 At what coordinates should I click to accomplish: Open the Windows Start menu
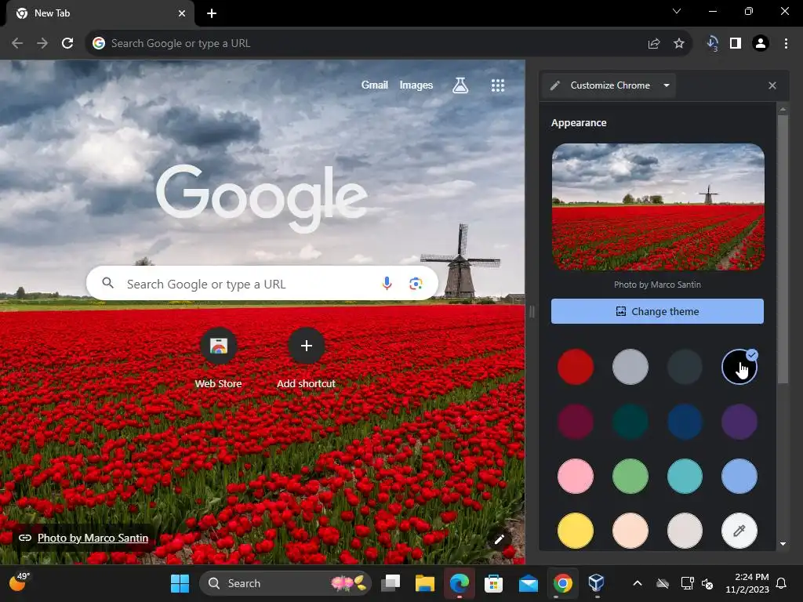(x=180, y=583)
